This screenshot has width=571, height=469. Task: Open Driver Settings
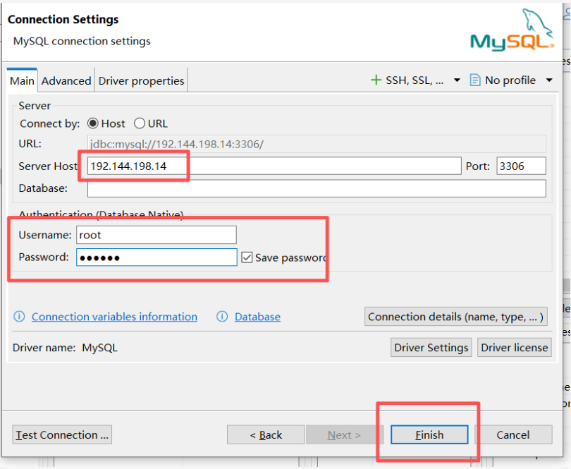(431, 347)
